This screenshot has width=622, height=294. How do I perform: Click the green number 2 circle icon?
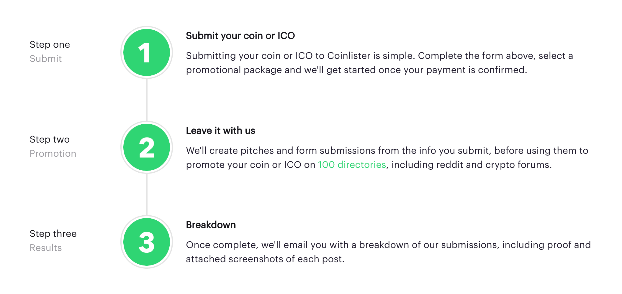[x=147, y=147]
